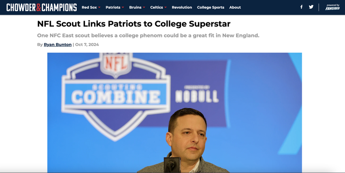Screen dimensions: 345x173
Task: Visit the About page
Action: click(235, 7)
